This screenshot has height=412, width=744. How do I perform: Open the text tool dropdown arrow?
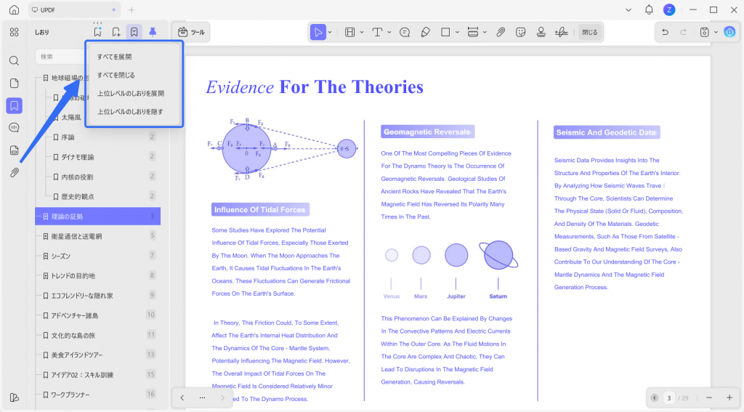coord(389,32)
